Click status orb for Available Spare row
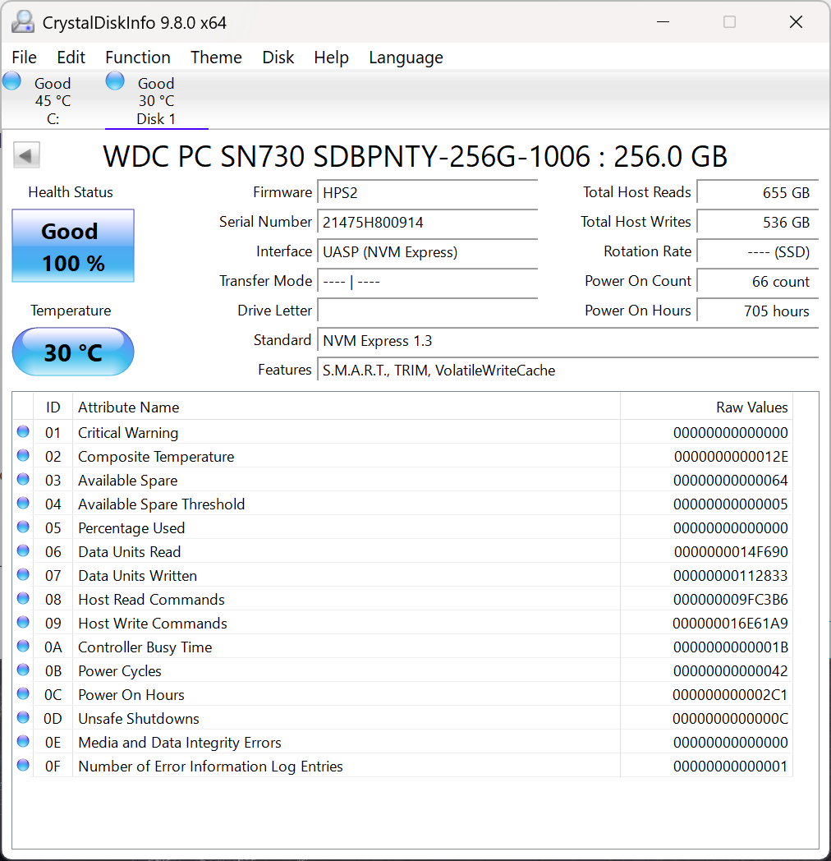Screen dimensions: 831x861 coord(23,479)
